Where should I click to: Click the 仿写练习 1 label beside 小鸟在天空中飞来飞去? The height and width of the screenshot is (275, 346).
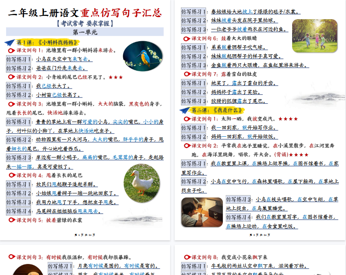coord(18,59)
